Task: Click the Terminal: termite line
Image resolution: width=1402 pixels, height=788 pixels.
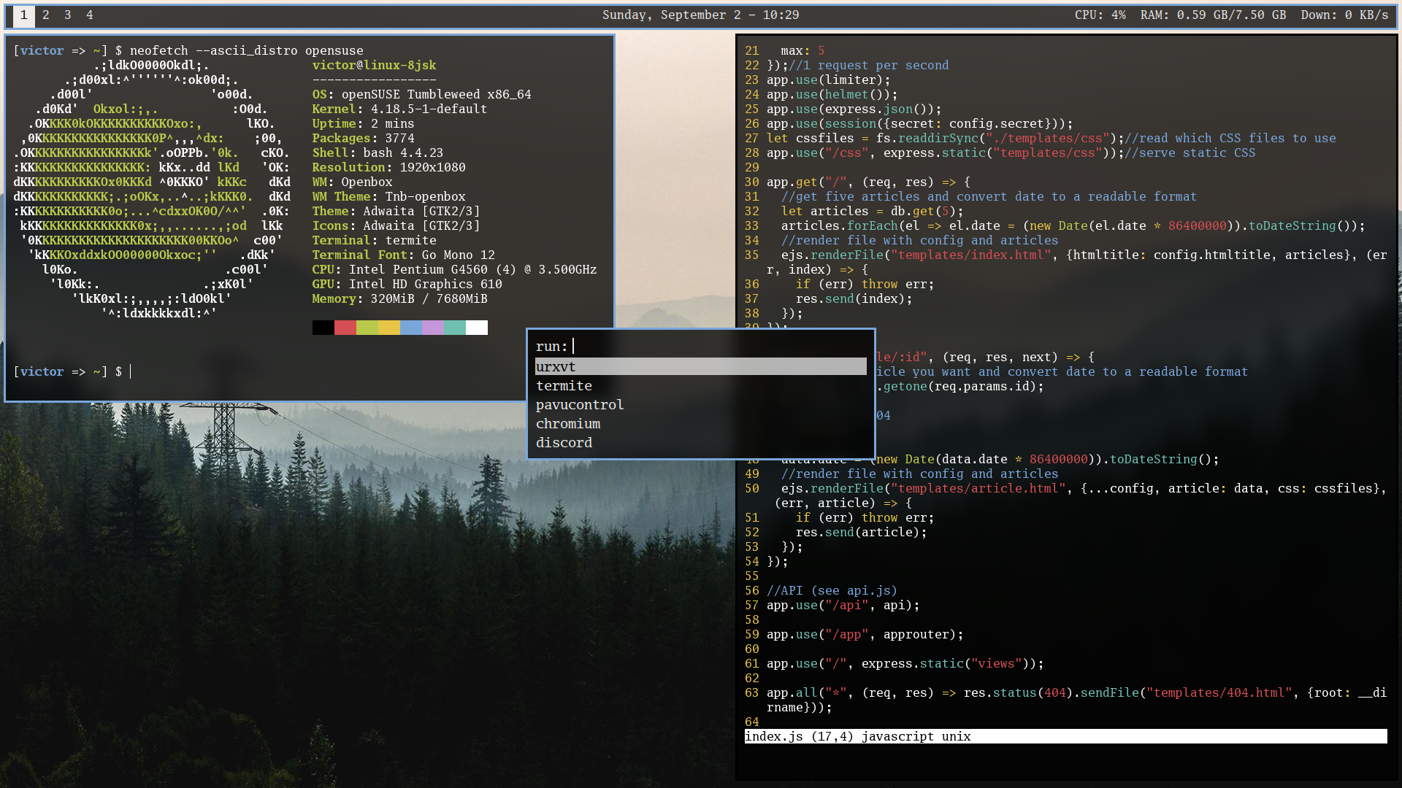Action: (x=375, y=241)
